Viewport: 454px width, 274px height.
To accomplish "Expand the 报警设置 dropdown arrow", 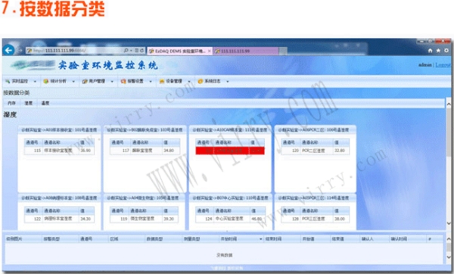I will [x=151, y=82].
